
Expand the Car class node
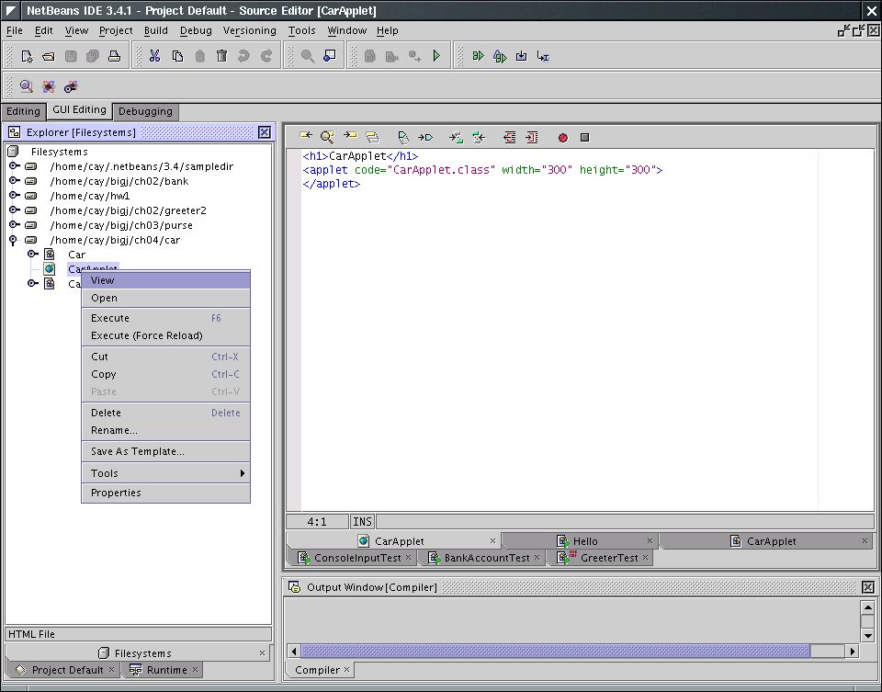click(x=33, y=254)
